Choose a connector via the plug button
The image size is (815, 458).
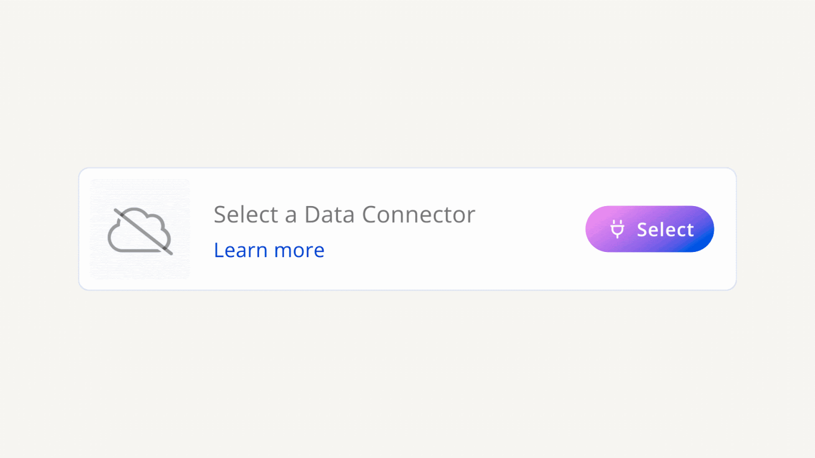tap(649, 229)
